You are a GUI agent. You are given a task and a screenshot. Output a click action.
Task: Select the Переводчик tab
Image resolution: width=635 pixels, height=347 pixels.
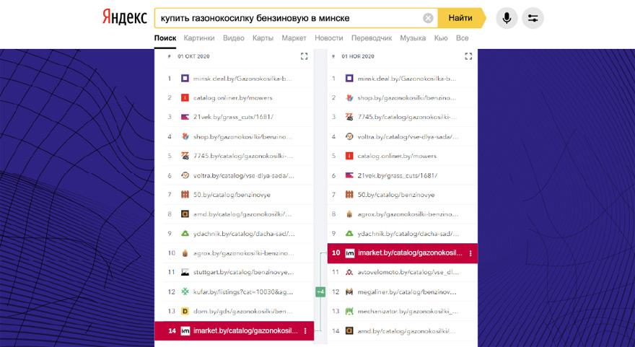372,38
